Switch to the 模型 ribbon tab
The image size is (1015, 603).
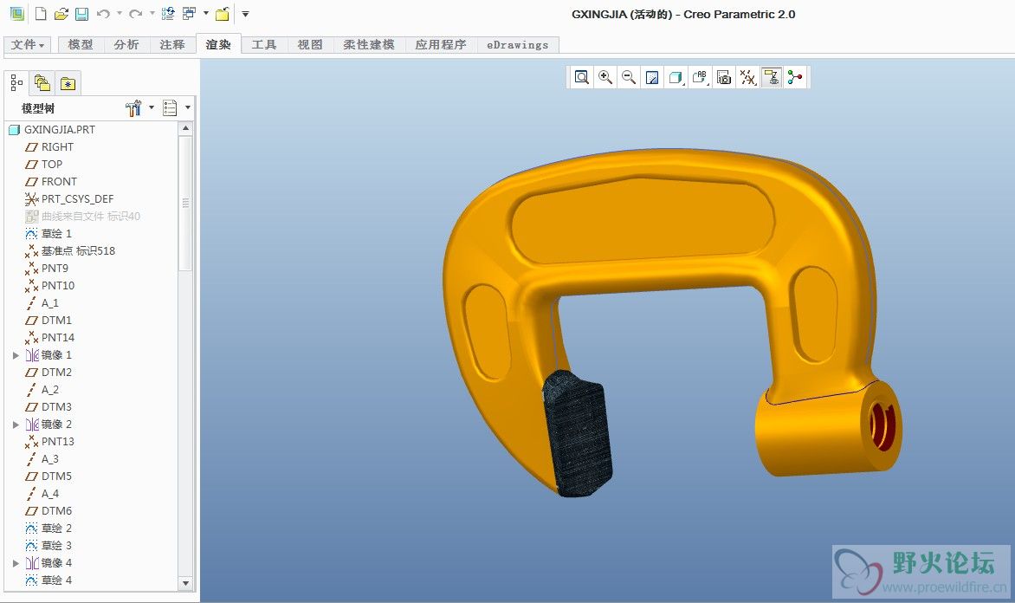[x=81, y=45]
